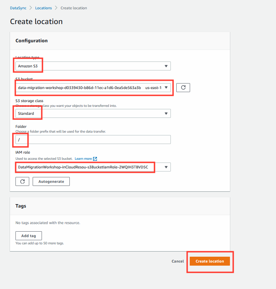Click the "Create location" page heading

36,22
